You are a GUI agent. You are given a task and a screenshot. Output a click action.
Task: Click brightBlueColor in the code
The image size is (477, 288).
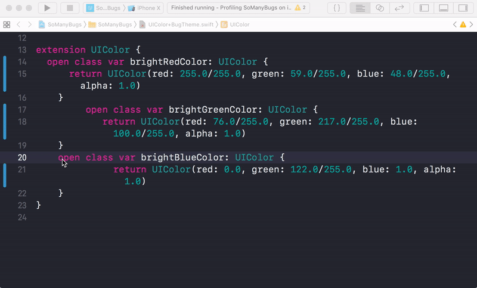(x=182, y=157)
